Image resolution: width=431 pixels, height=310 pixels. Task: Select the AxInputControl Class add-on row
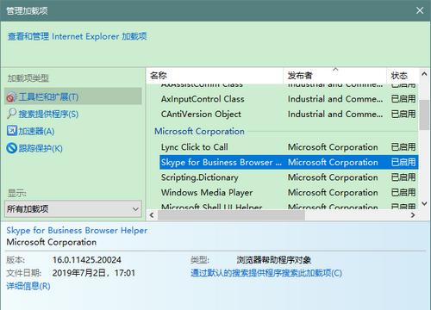tap(289, 99)
